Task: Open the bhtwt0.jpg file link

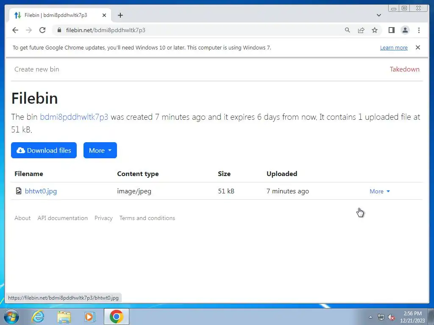Action: [x=41, y=191]
